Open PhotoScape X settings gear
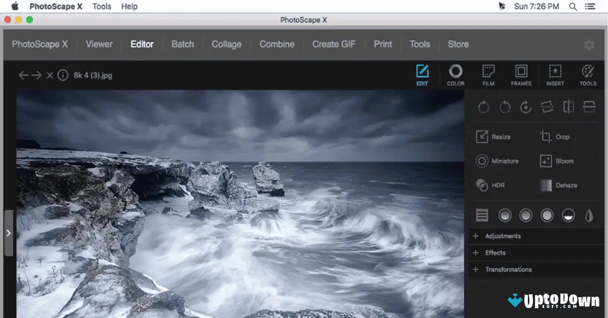This screenshot has height=318, width=608. 589,45
